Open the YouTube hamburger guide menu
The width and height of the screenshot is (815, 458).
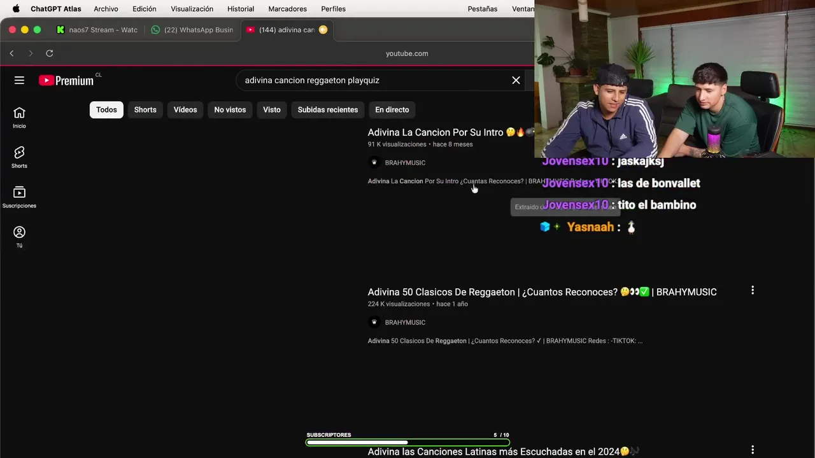(x=19, y=80)
